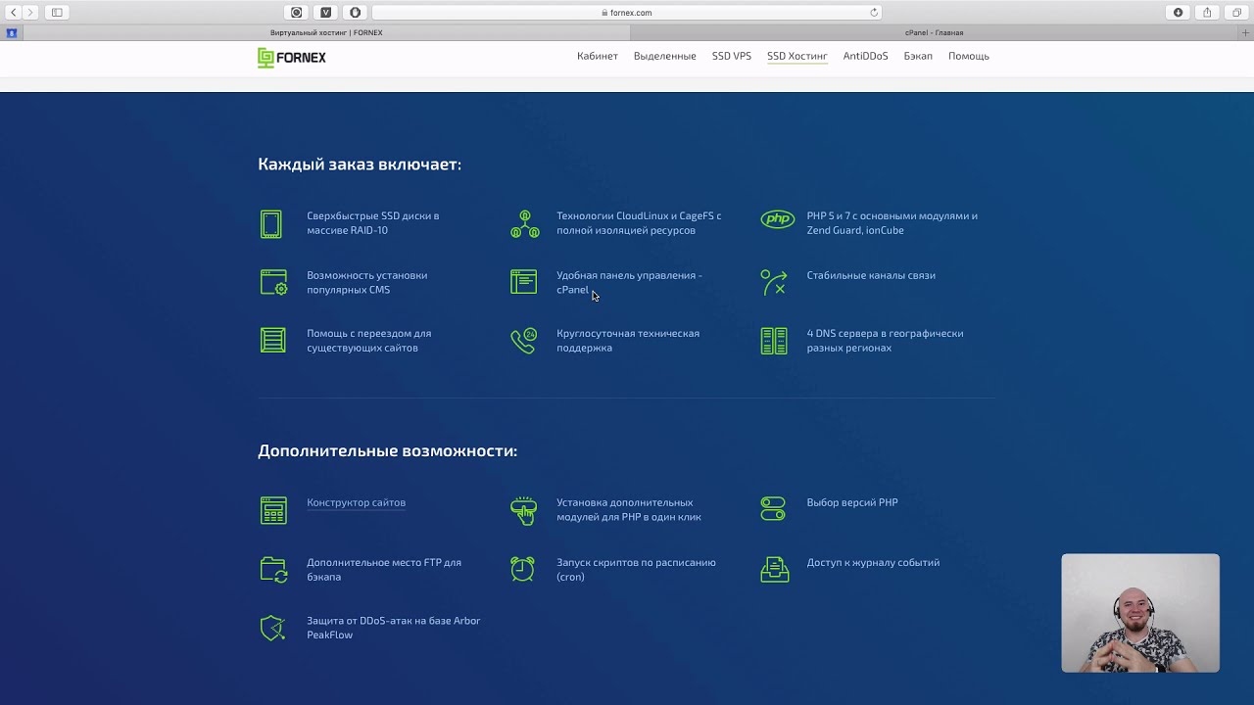Click 'Дополнительные возможности:' heading

point(387,450)
